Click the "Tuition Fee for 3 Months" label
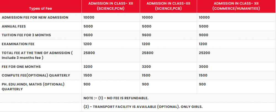 pos(26,35)
